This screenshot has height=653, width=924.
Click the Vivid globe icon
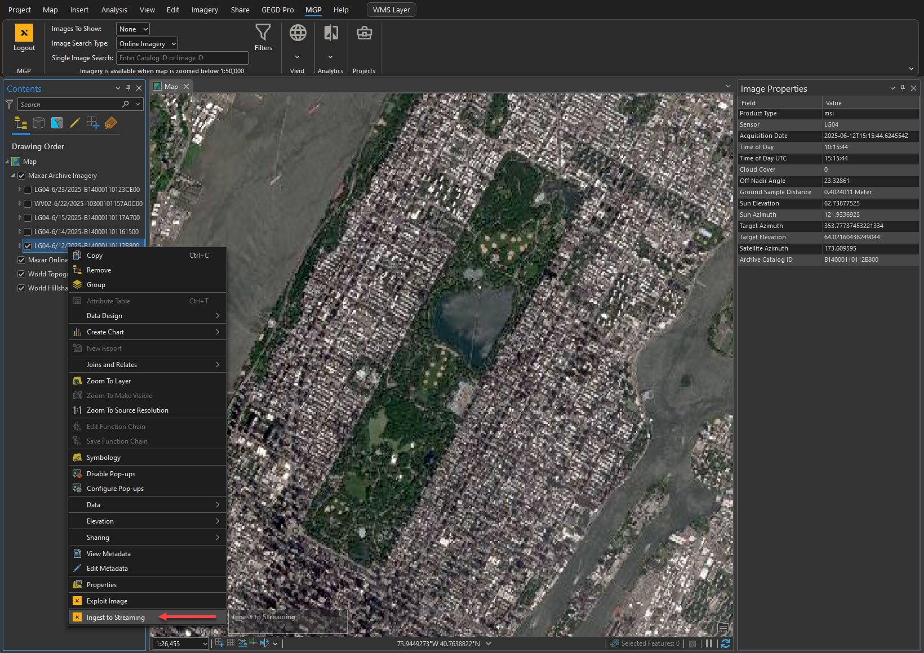[297, 33]
